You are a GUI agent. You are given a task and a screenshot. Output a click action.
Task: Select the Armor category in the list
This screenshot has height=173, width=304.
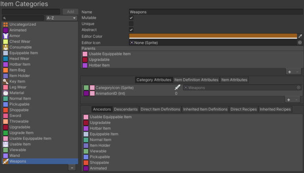tap(15, 36)
